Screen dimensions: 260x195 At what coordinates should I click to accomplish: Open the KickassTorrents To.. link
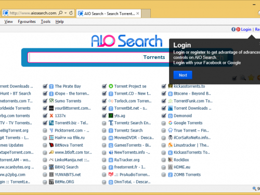point(192,152)
